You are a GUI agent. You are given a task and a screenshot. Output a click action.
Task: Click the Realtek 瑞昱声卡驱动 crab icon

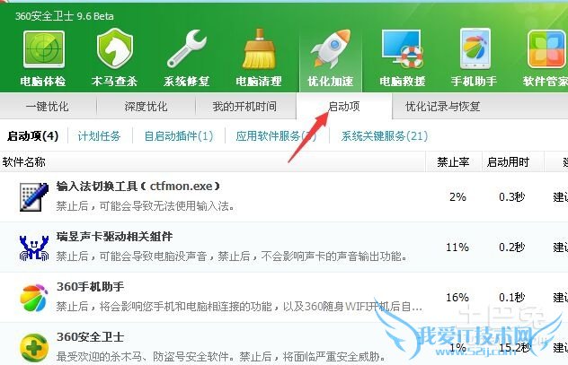(x=34, y=248)
